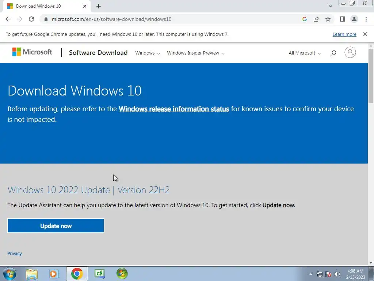Open the Chrome side panel
This screenshot has width=374, height=281.
pyautogui.click(x=343, y=19)
